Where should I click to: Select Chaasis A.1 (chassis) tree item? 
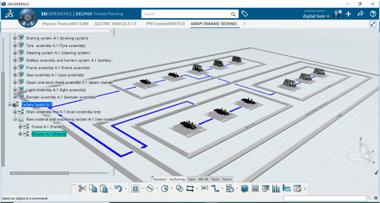click(x=49, y=134)
